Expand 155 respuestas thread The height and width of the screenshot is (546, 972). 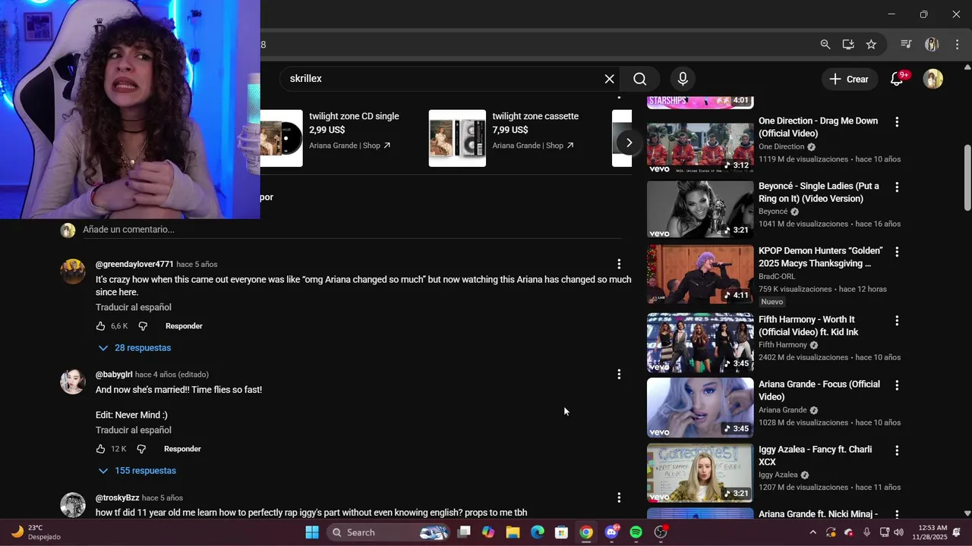click(137, 471)
